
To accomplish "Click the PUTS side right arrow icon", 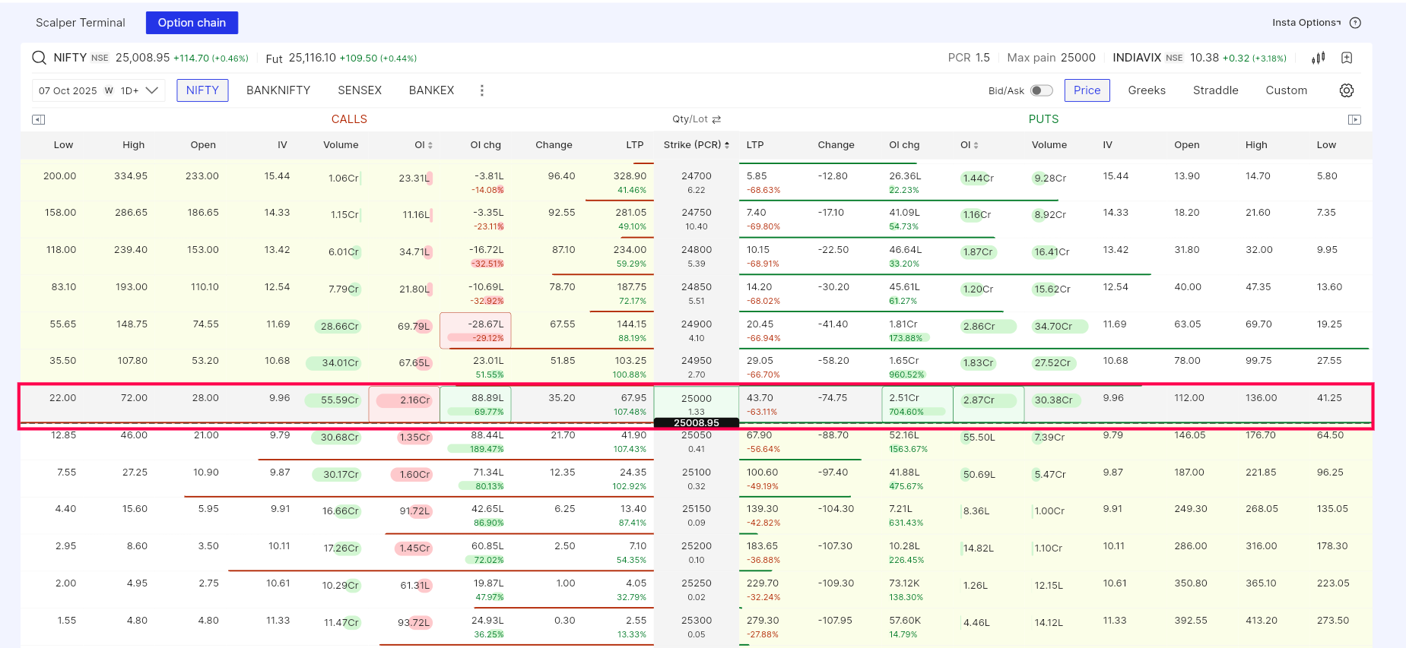I will [1354, 119].
